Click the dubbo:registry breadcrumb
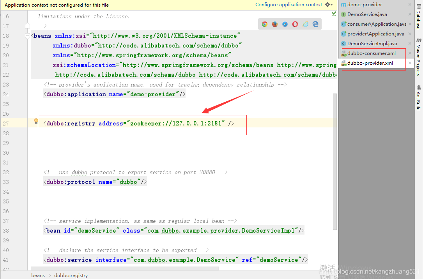The image size is (423, 279). (x=71, y=275)
